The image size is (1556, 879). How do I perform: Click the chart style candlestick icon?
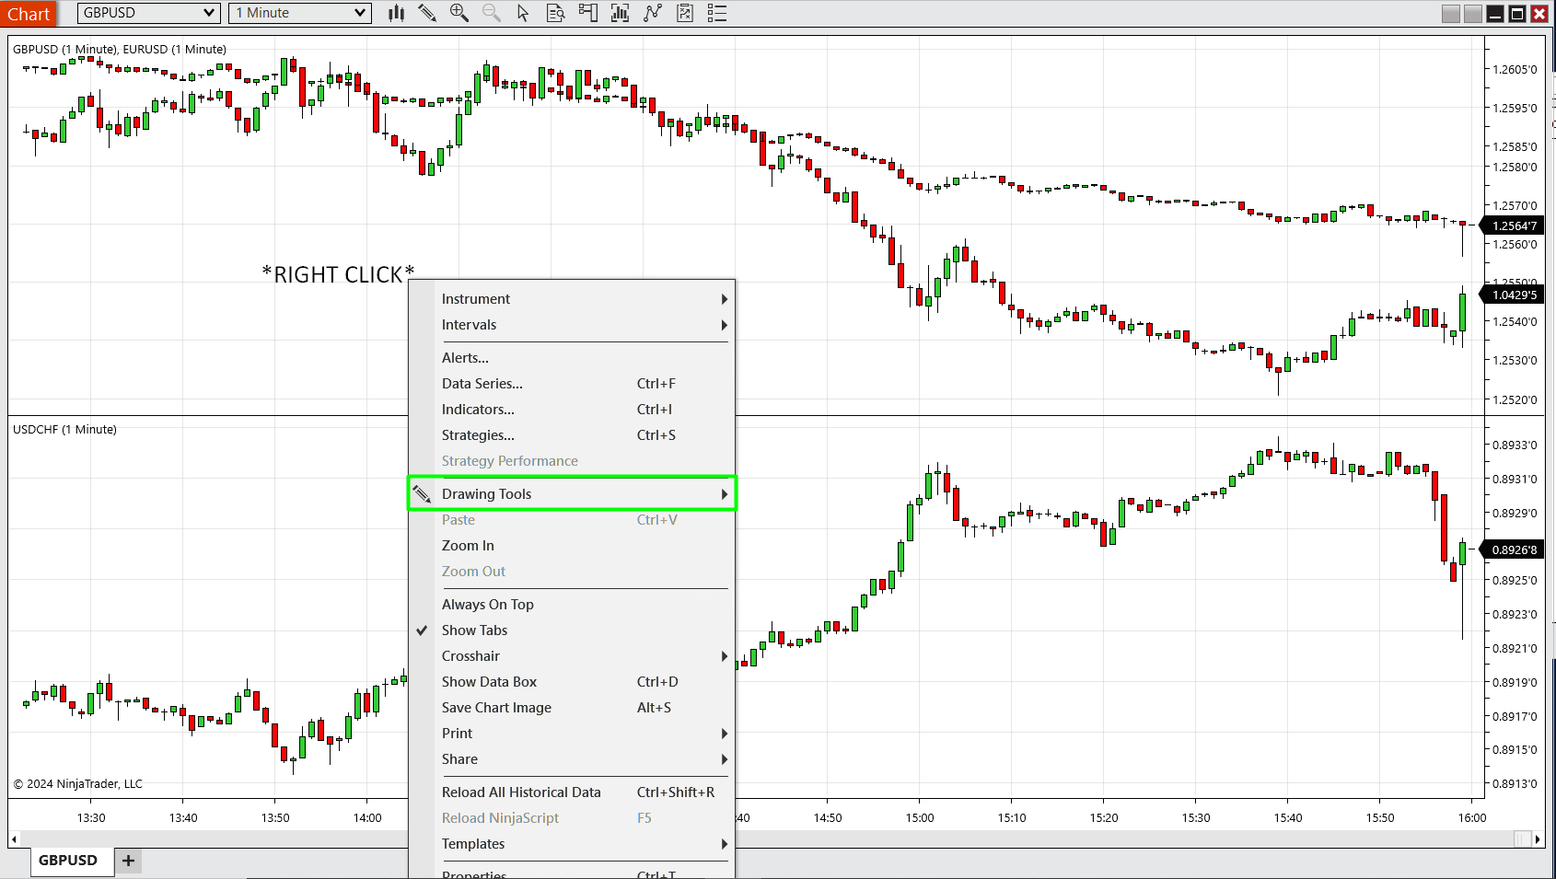click(397, 13)
